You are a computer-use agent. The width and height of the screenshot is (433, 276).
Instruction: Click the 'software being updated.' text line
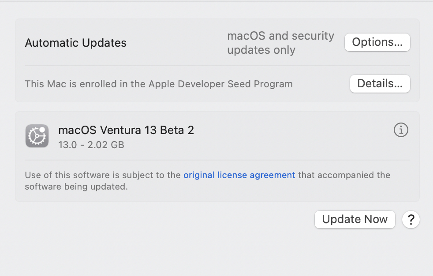pos(76,186)
